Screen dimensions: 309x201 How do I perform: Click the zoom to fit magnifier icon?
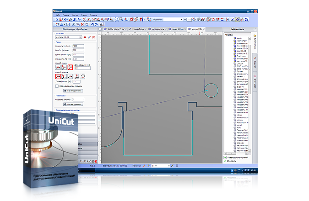pyautogui.click(x=117, y=20)
